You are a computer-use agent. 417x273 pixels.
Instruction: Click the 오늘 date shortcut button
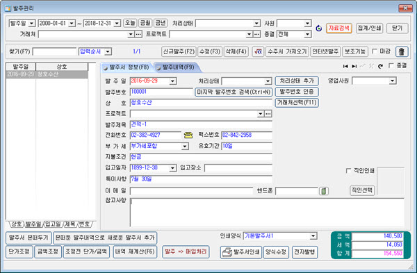(130, 23)
